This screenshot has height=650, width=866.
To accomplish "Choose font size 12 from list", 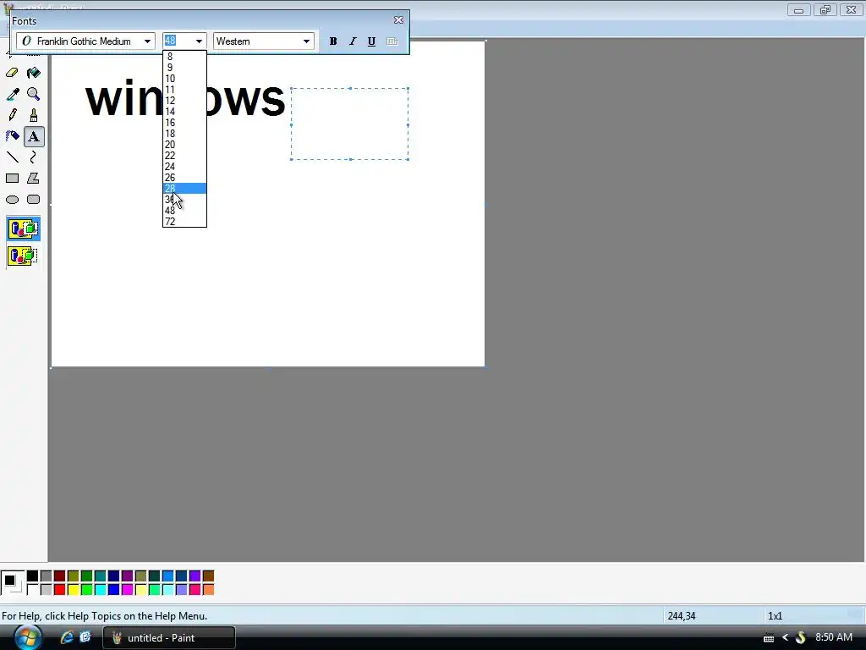I will click(x=184, y=101).
